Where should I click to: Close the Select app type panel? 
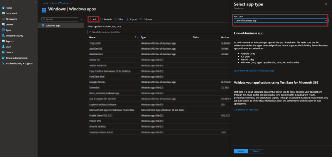pos(326,4)
